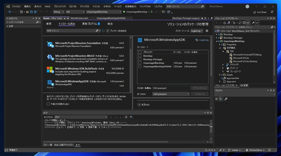This screenshot has height=156, width=281.
Task: Open the nuget.org link
Action: (x=204, y=40)
